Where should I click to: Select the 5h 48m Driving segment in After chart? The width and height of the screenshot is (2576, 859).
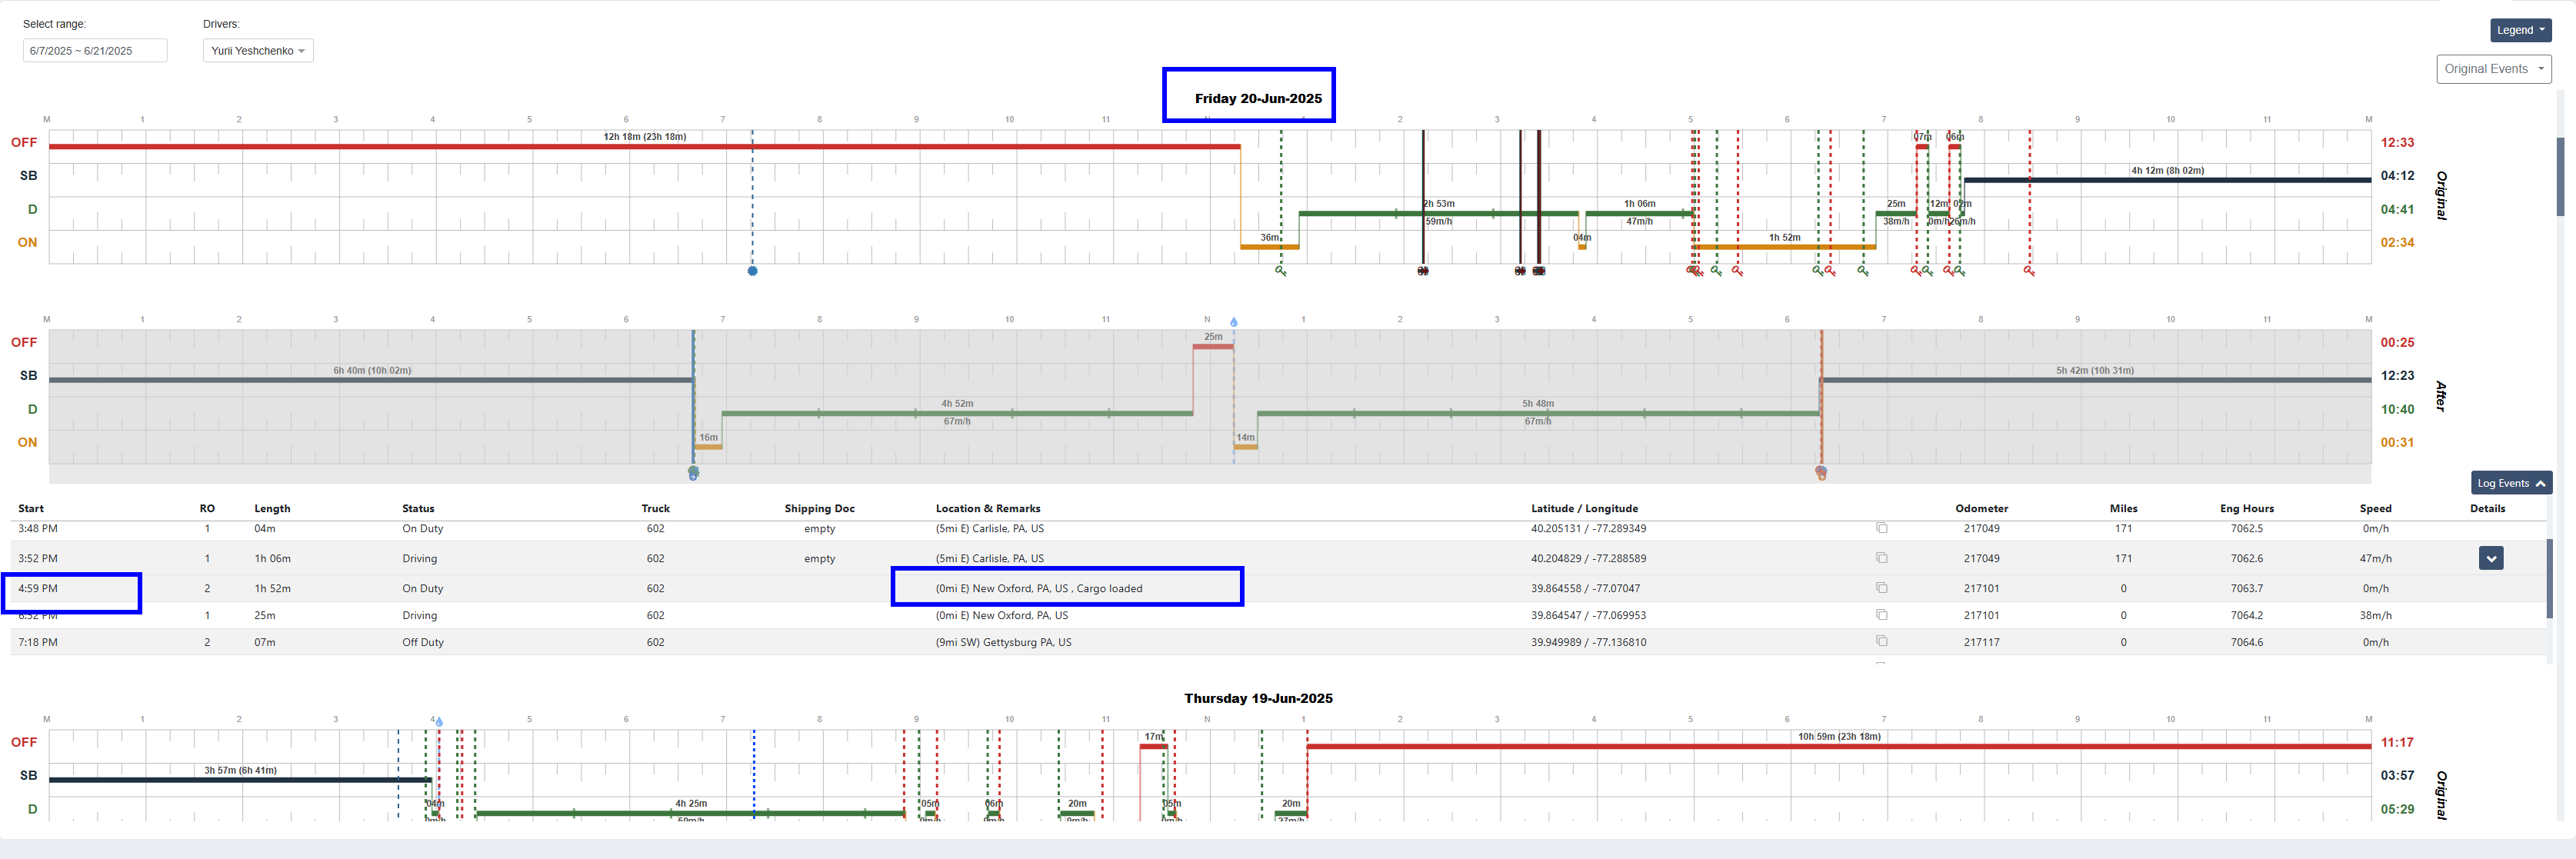1538,413
